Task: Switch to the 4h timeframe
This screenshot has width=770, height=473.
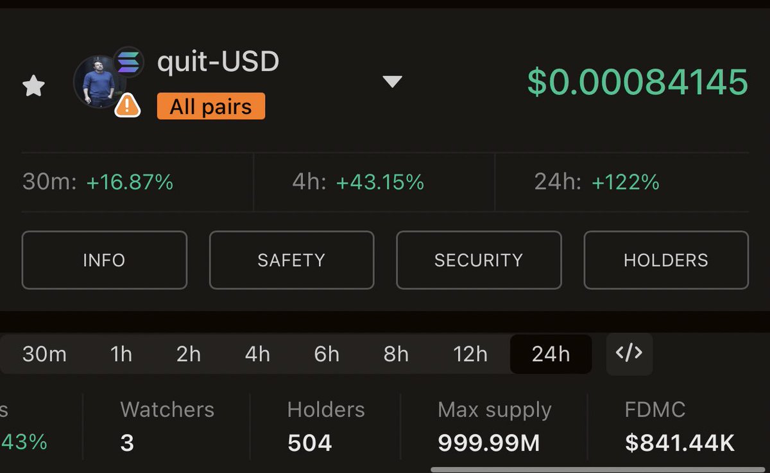Action: 257,354
